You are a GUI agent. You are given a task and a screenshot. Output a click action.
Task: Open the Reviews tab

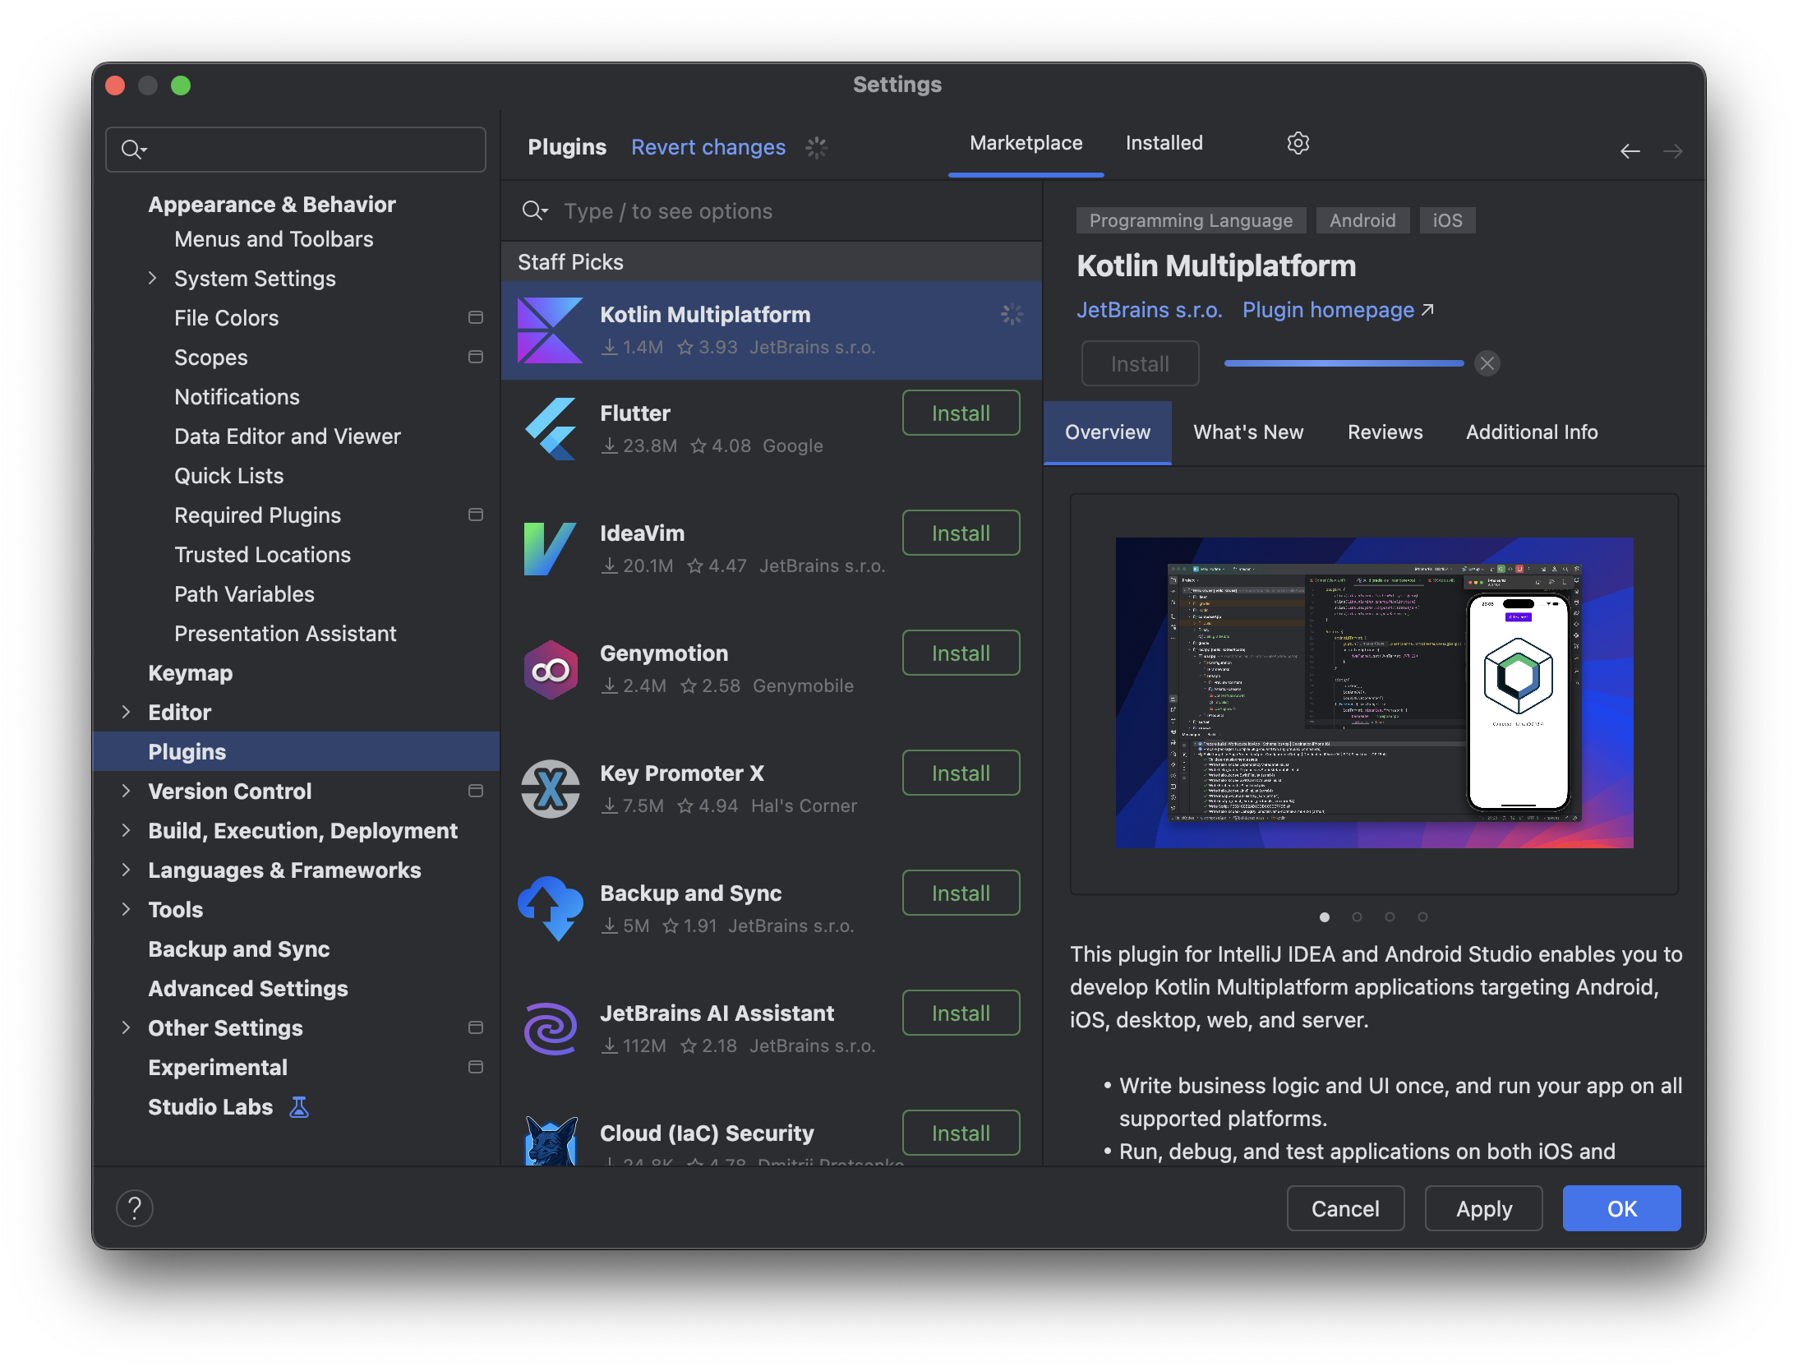point(1385,432)
